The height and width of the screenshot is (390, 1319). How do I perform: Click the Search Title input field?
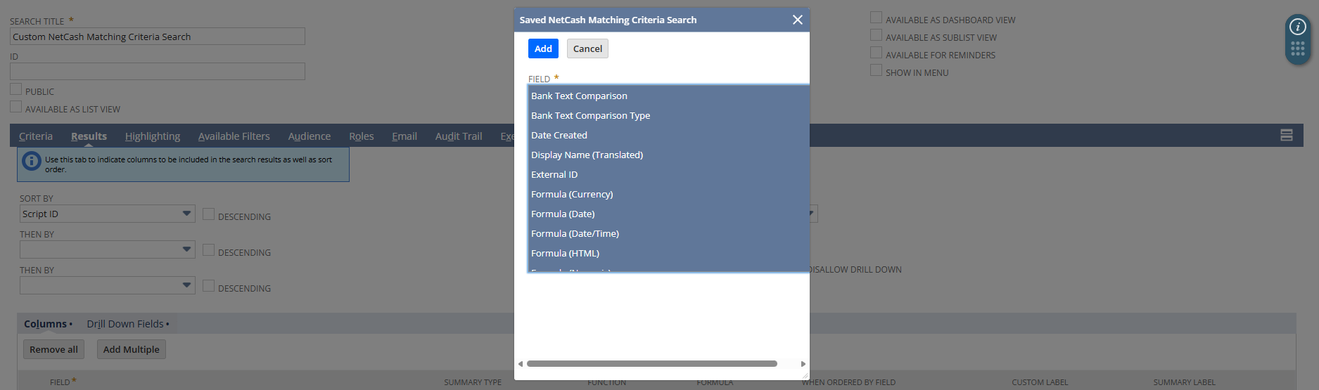click(158, 37)
